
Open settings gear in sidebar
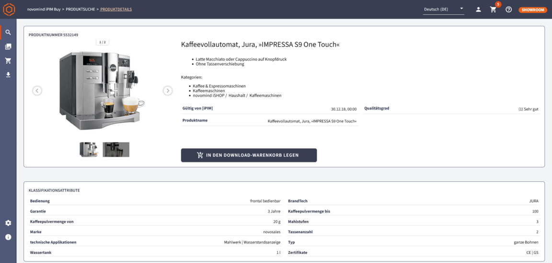click(x=8, y=223)
